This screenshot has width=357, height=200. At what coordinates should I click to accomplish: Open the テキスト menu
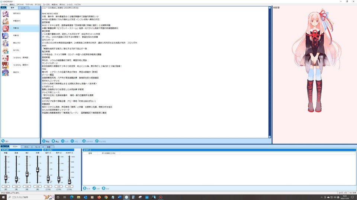tap(20, 4)
